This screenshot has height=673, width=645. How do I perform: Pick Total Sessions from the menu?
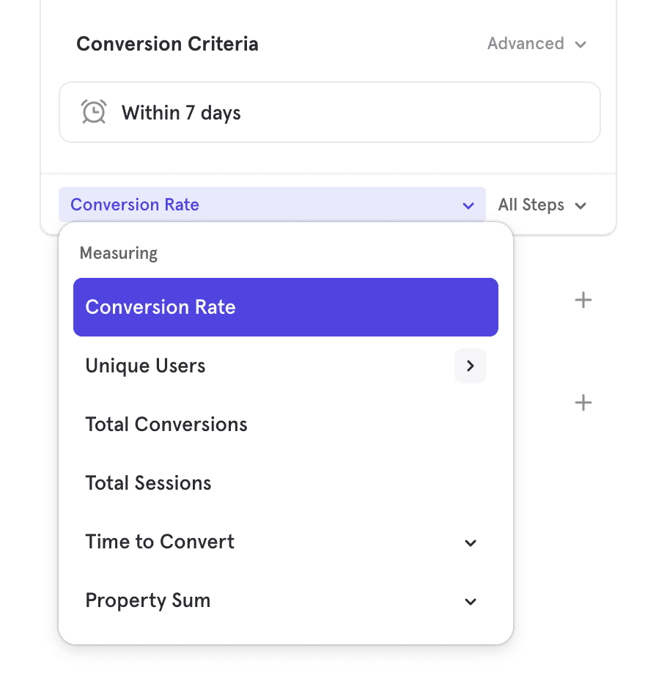[148, 483]
